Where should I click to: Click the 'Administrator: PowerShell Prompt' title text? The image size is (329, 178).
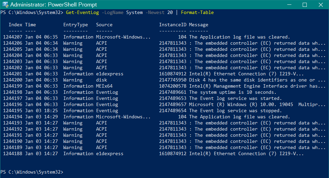[54, 5]
